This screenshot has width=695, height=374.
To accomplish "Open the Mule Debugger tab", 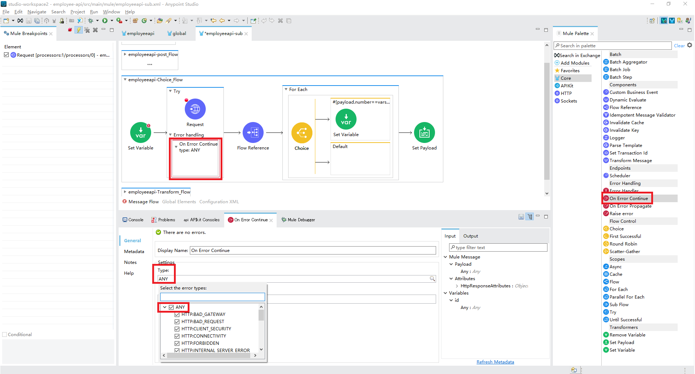I will [298, 220].
